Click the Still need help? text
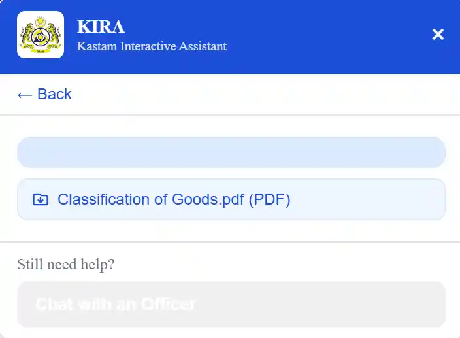 click(x=66, y=264)
